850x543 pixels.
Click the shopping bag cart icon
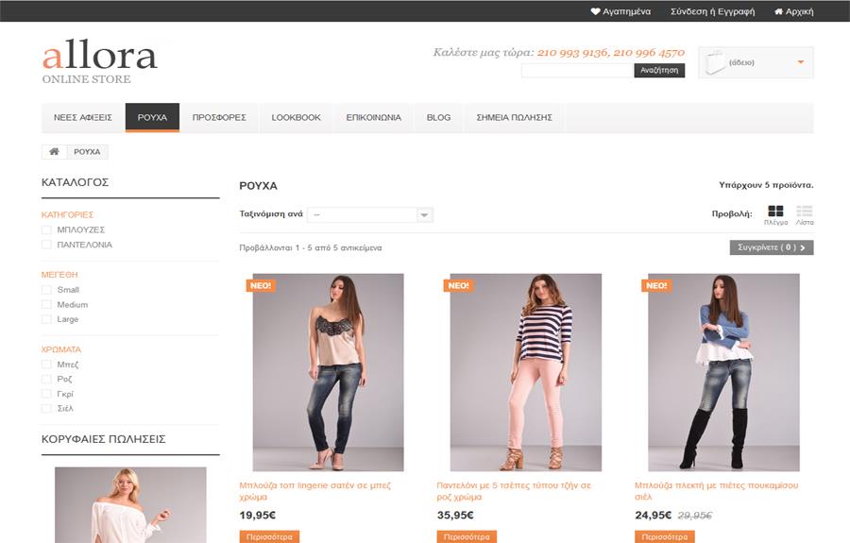click(x=715, y=63)
